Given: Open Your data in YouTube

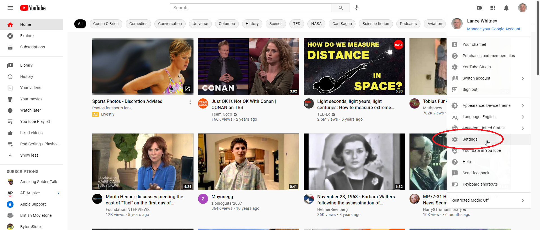Looking at the screenshot, I should pos(489,150).
